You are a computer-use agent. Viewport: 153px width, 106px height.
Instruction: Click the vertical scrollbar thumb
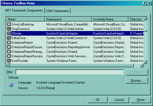point(145,31)
